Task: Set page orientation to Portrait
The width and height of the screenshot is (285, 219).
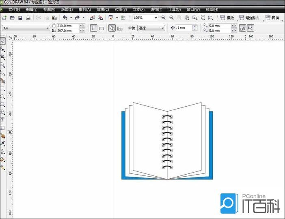Action: coord(94,28)
